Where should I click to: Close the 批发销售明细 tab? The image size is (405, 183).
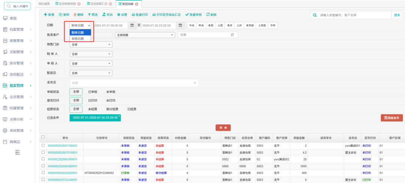click(x=79, y=4)
